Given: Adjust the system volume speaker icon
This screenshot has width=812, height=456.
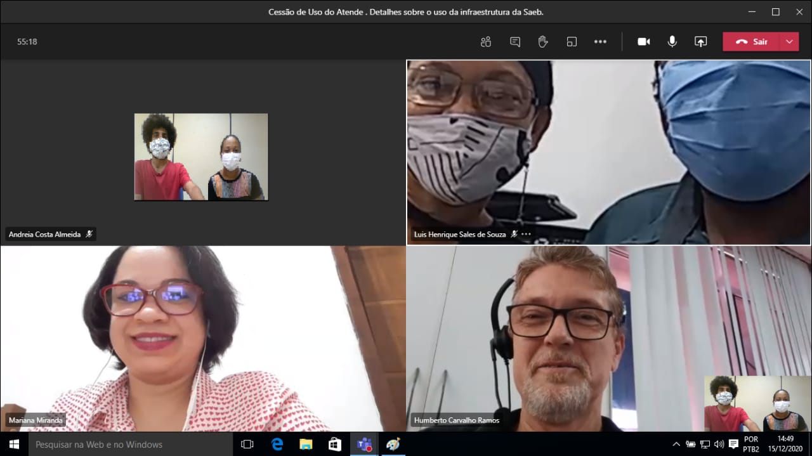Looking at the screenshot, I should (719, 444).
